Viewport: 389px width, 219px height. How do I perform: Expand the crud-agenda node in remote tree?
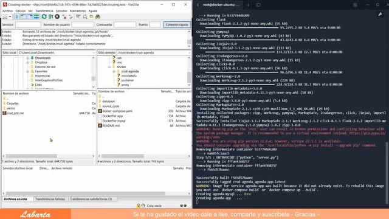click(x=114, y=71)
